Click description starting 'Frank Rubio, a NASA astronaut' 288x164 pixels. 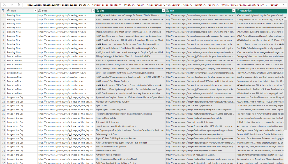pos(260,24)
